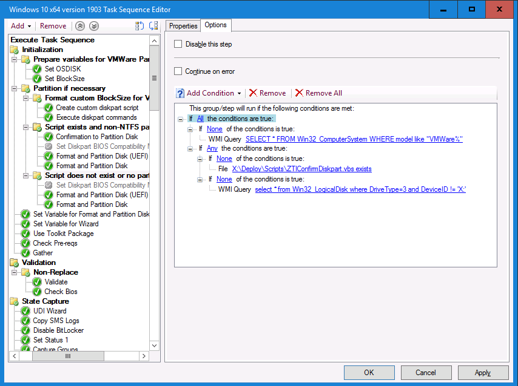This screenshot has height=386, width=518.
Task: Collapse Format custom BlockSize group
Action: coord(25,98)
